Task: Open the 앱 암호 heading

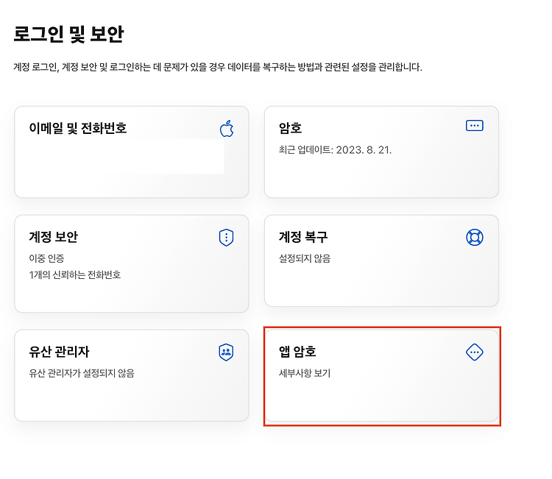Action: click(297, 352)
